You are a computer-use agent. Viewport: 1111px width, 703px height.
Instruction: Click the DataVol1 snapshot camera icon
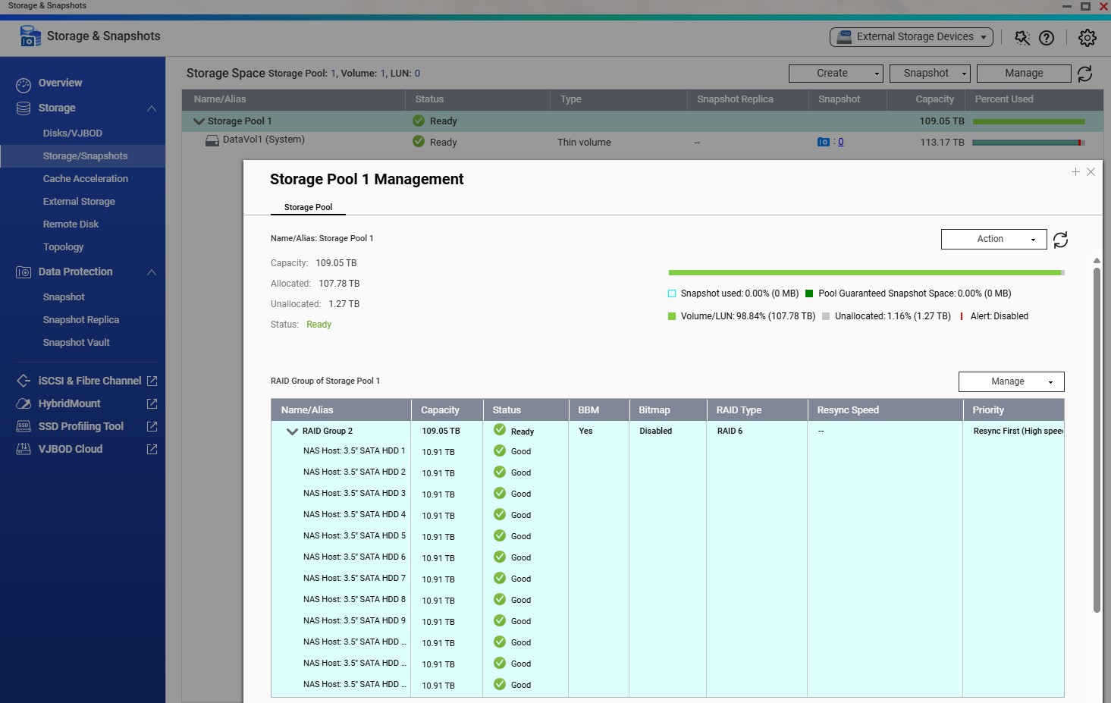coord(823,142)
